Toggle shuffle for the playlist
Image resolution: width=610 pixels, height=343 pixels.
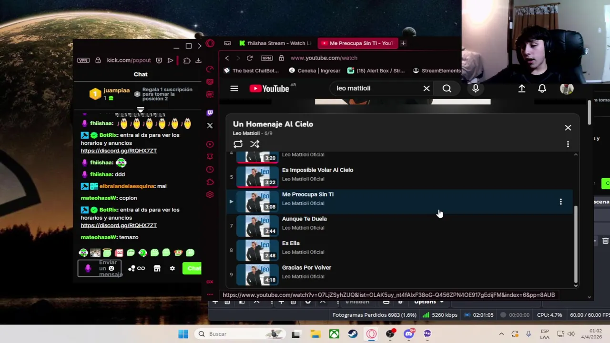[254, 144]
